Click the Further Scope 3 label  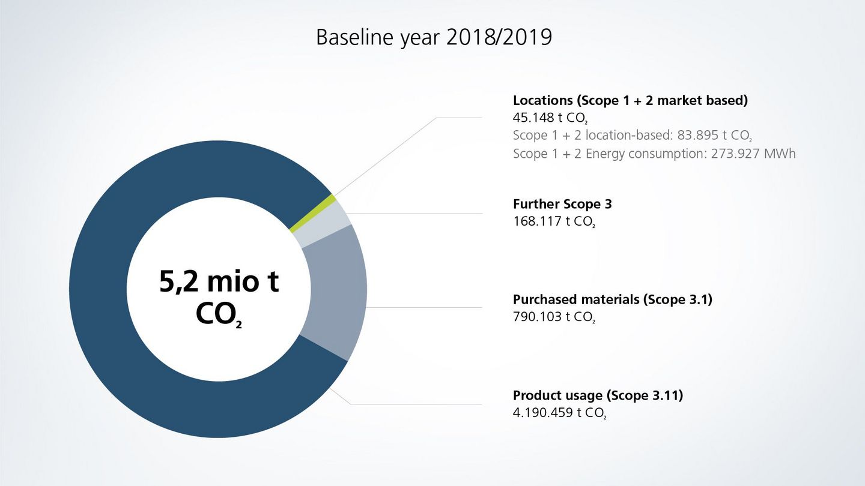click(x=562, y=204)
